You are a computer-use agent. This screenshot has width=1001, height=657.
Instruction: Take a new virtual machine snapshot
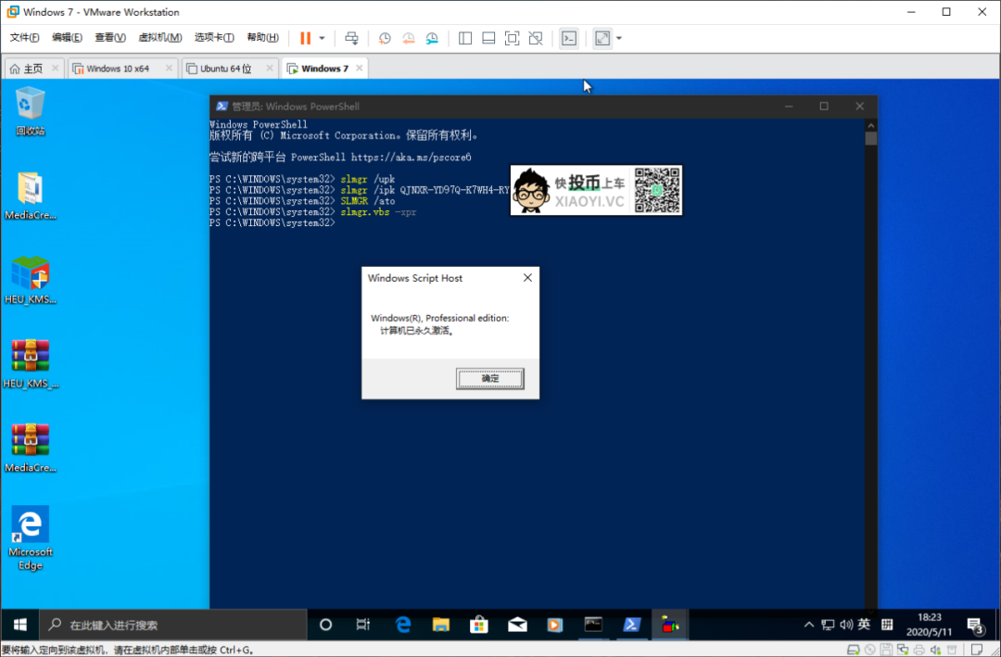coord(385,38)
